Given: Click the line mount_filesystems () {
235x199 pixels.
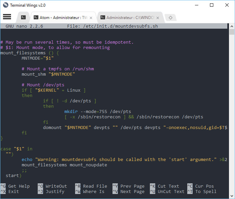Looking at the screenshot, I should pyautogui.click(x=30, y=53).
